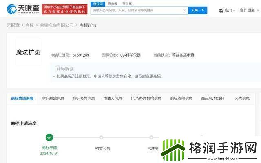
Task: Click the 已注册 progress step marker
Action: (151, 137)
